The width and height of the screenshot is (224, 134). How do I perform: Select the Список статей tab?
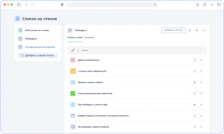coord(75,38)
